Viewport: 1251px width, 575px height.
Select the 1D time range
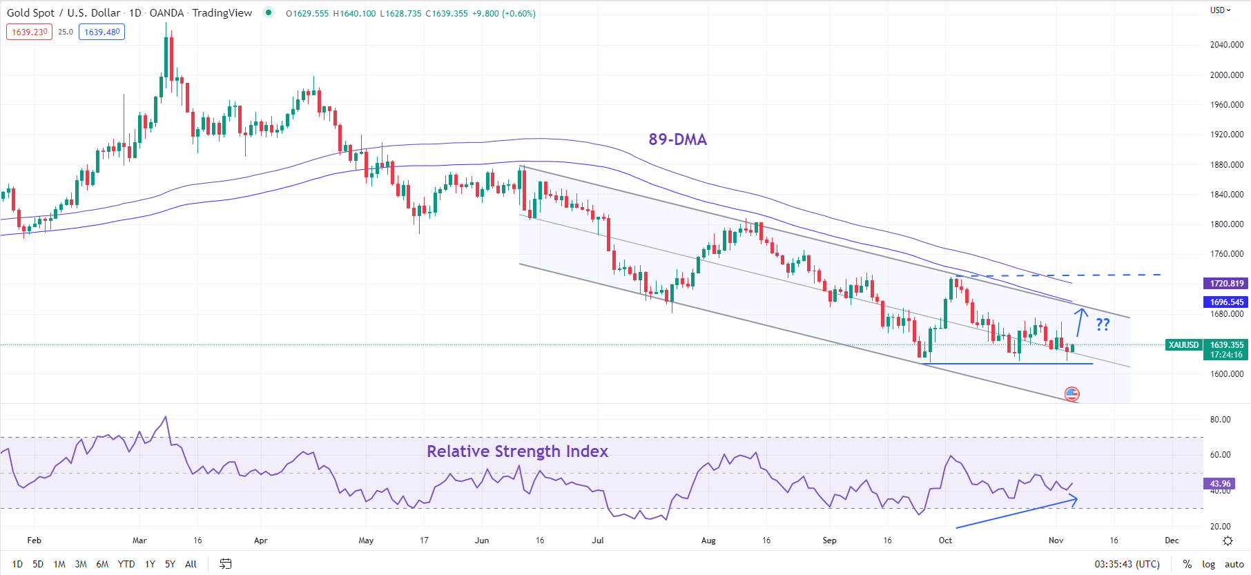pyautogui.click(x=17, y=564)
